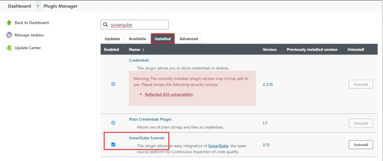This screenshot has width=383, height=161.
Task: Click the Credentials version 2.3.15 link
Action: point(268,85)
